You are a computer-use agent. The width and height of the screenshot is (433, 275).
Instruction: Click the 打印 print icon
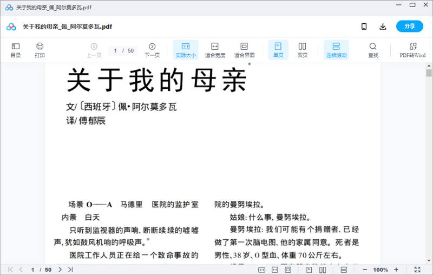tap(40, 50)
